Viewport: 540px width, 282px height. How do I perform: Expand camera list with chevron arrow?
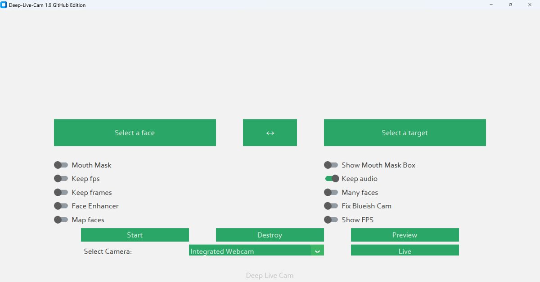[x=317, y=251]
